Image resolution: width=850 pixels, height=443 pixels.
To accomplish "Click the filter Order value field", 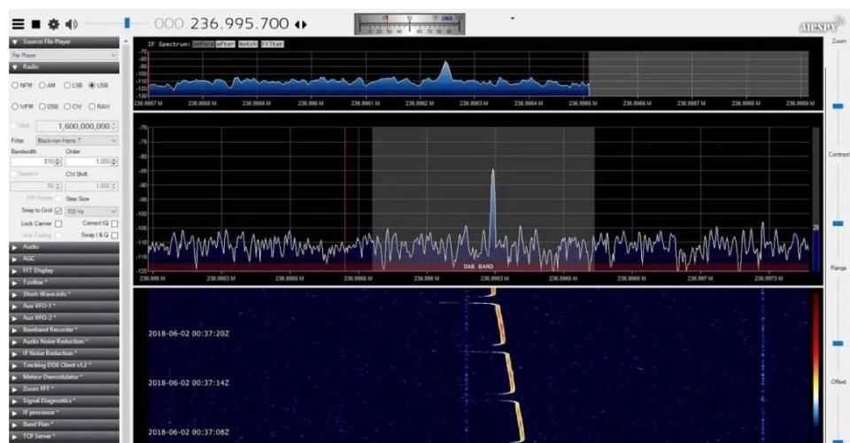I will pyautogui.click(x=91, y=161).
